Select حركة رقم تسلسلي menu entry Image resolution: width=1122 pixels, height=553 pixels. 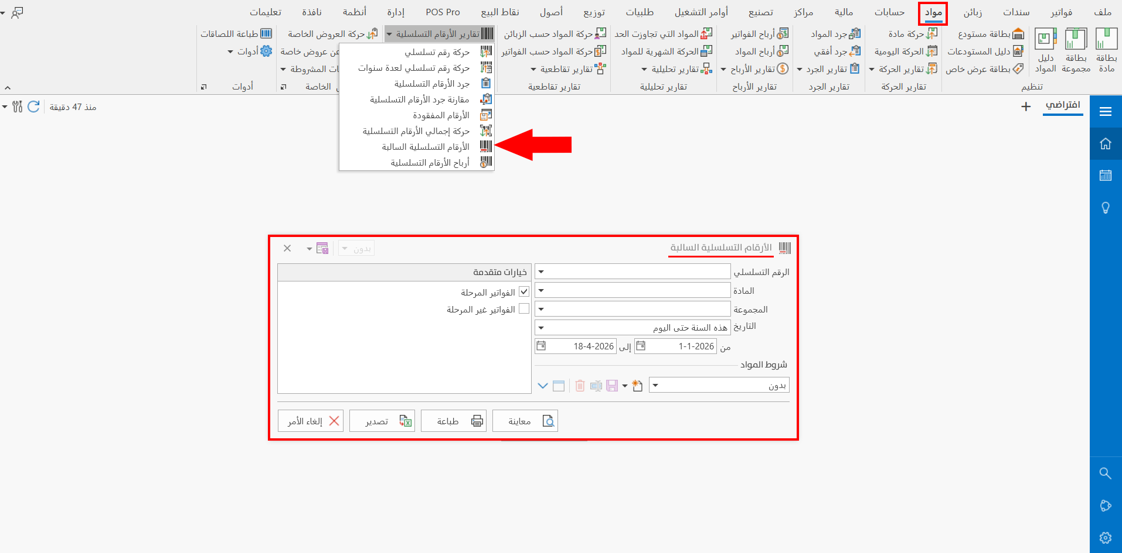tap(417, 52)
